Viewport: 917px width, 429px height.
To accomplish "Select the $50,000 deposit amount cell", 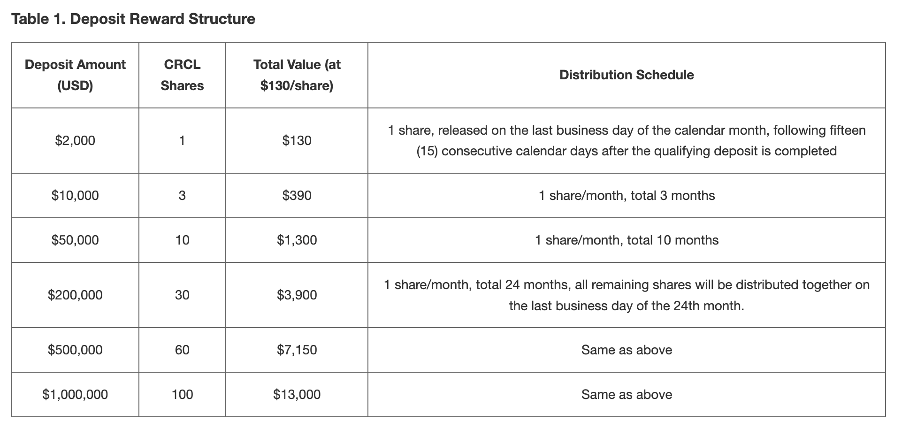I will pyautogui.click(x=75, y=240).
